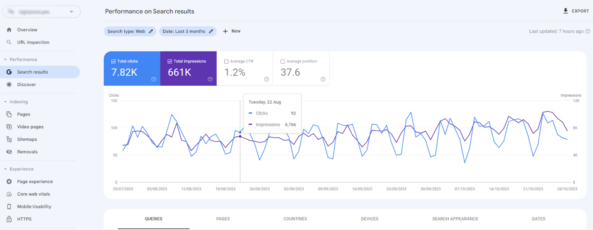Image resolution: width=593 pixels, height=230 pixels.
Task: Open the Removals panel
Action: coord(27,151)
